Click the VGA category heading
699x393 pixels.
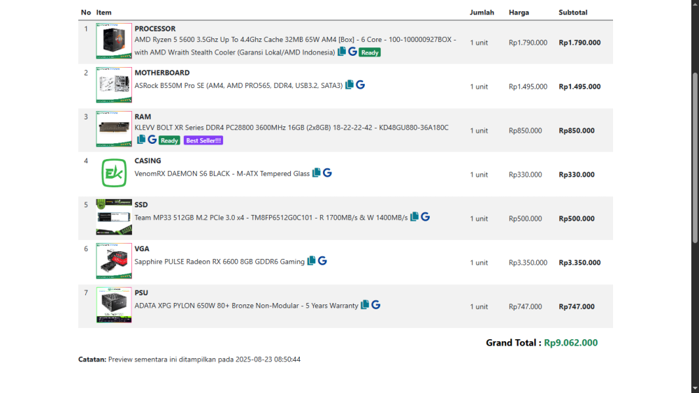(142, 249)
